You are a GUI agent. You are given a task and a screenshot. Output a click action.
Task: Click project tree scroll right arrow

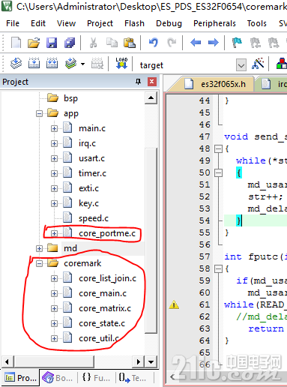tap(139, 361)
